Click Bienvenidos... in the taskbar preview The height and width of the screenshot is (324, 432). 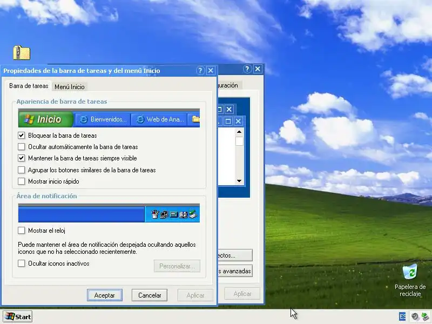pyautogui.click(x=103, y=119)
